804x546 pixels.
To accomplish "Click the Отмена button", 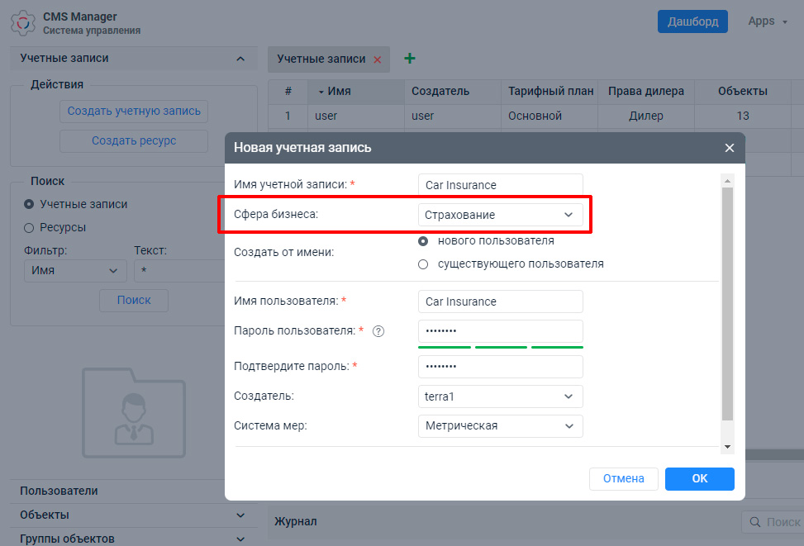I will click(623, 478).
